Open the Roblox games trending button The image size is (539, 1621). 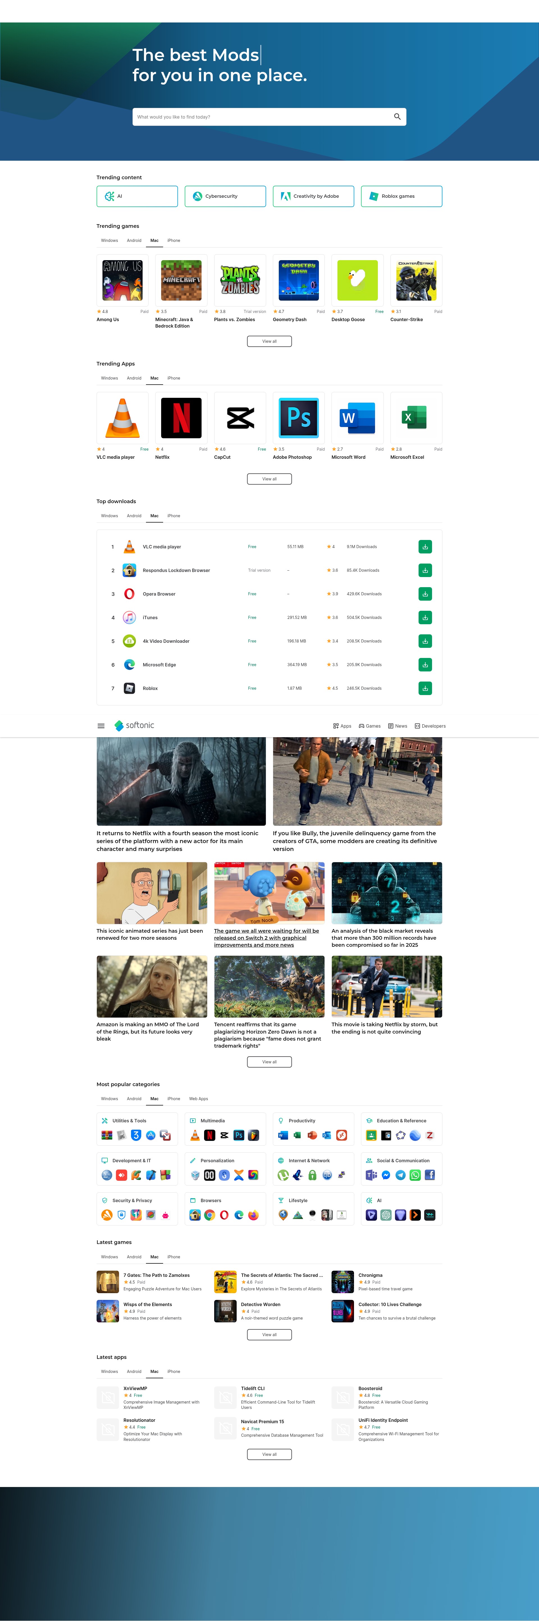(x=401, y=196)
